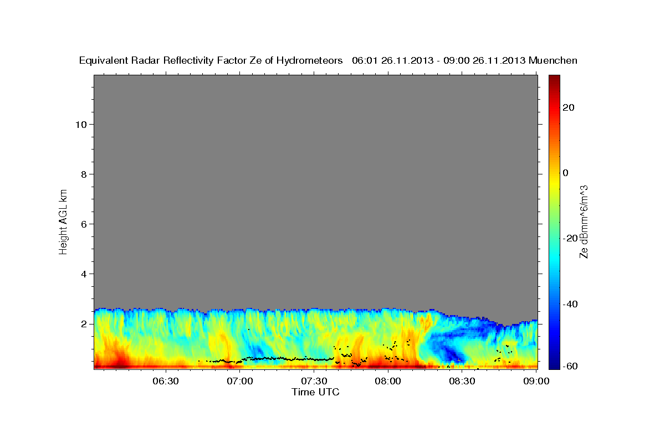Click the 07:00 time tick label

[x=240, y=381]
